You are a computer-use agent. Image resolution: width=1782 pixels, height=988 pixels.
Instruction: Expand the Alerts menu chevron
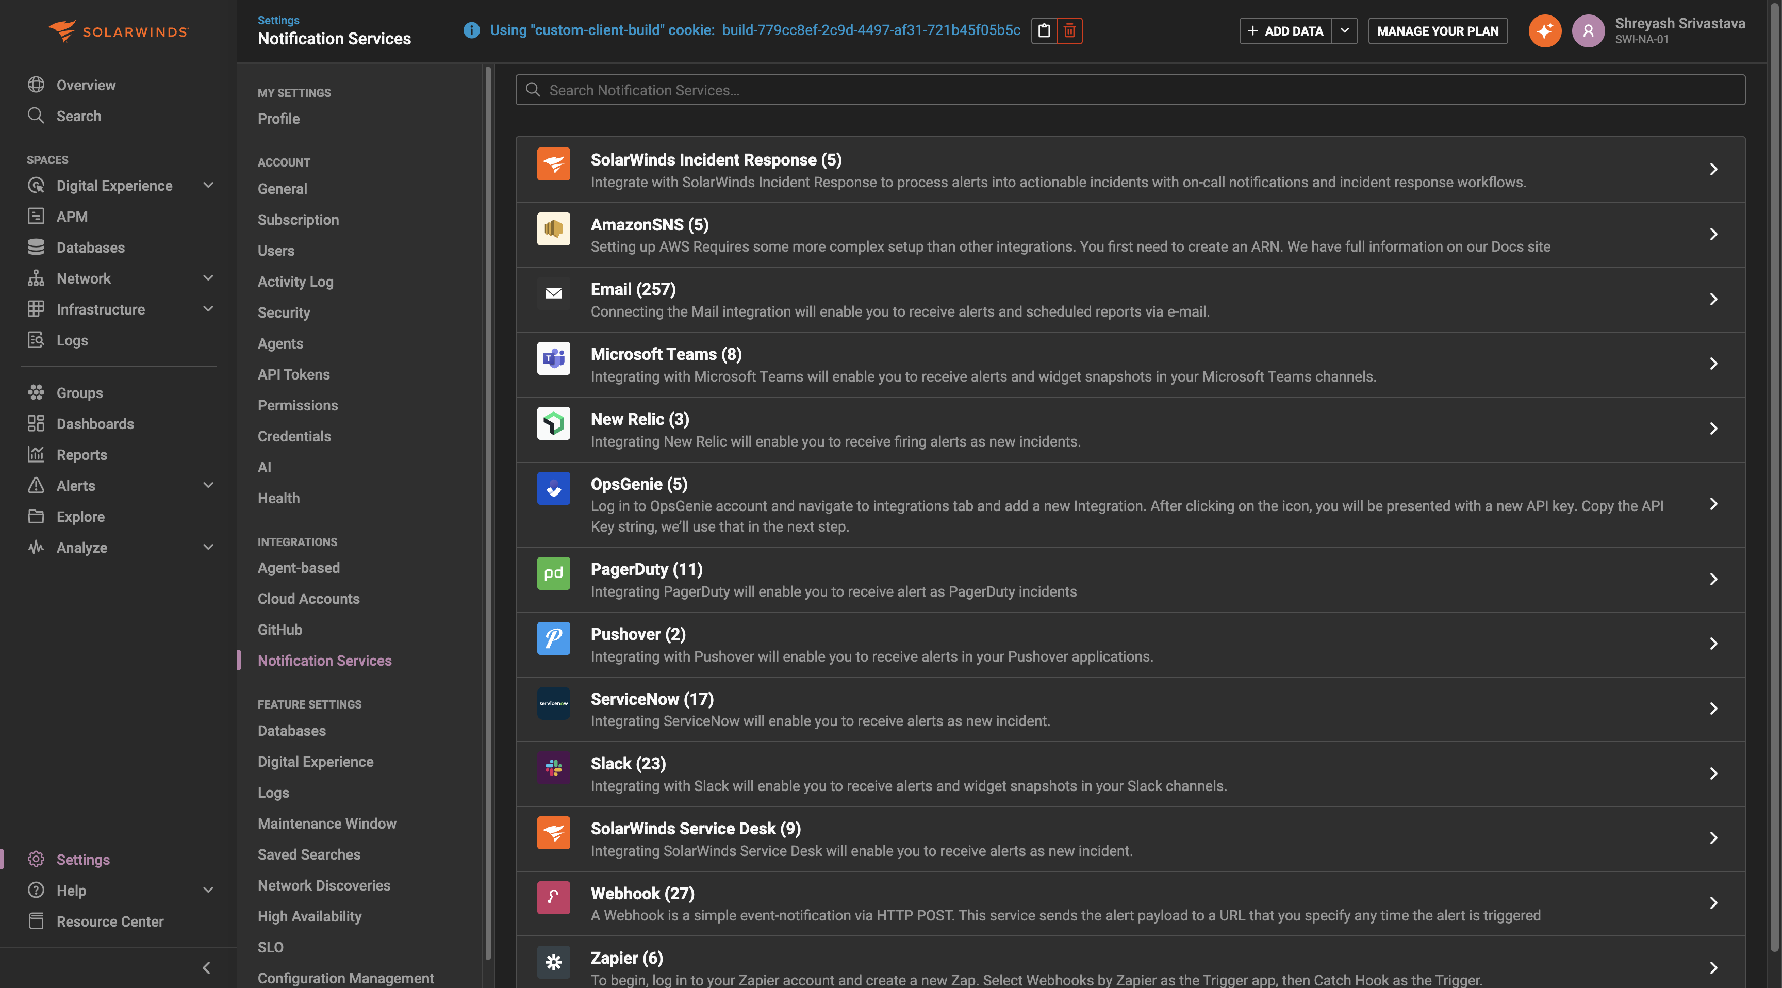click(208, 485)
